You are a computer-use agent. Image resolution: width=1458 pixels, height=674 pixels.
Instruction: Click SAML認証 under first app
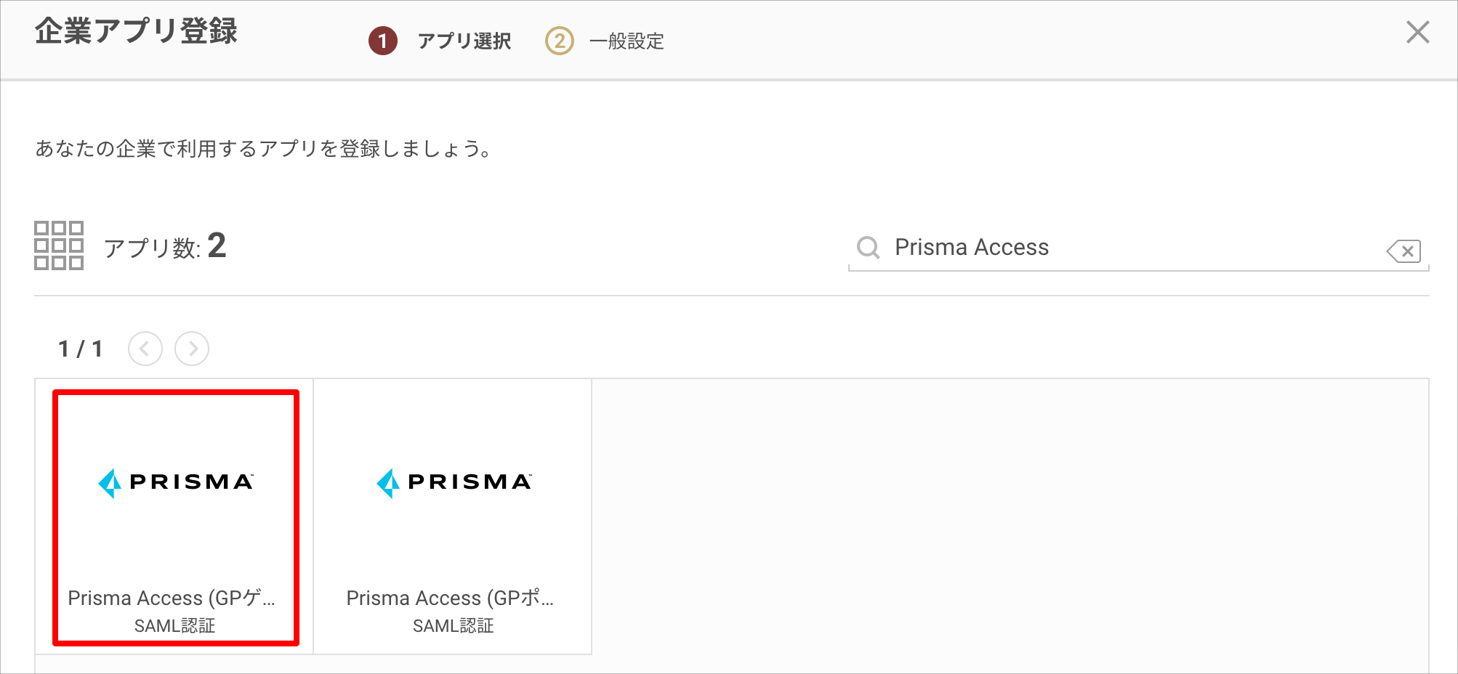point(175,625)
